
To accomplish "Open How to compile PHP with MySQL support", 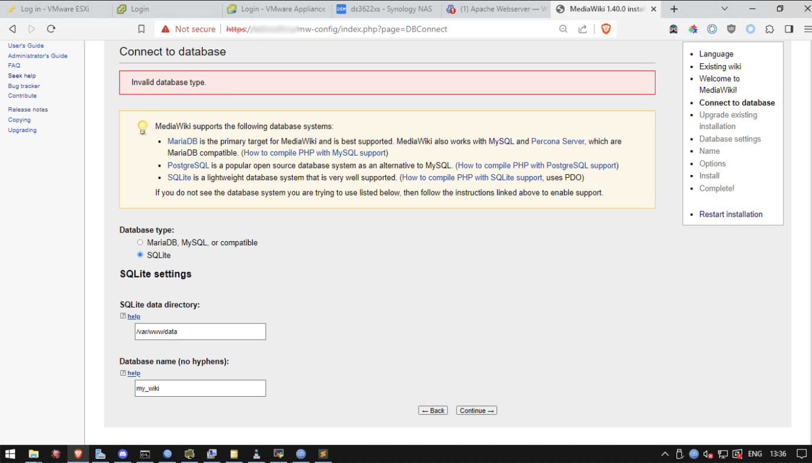I will [315, 153].
